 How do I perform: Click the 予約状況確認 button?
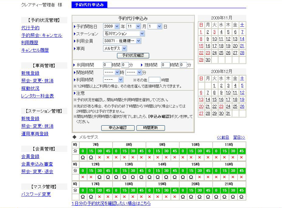[x=133, y=55]
